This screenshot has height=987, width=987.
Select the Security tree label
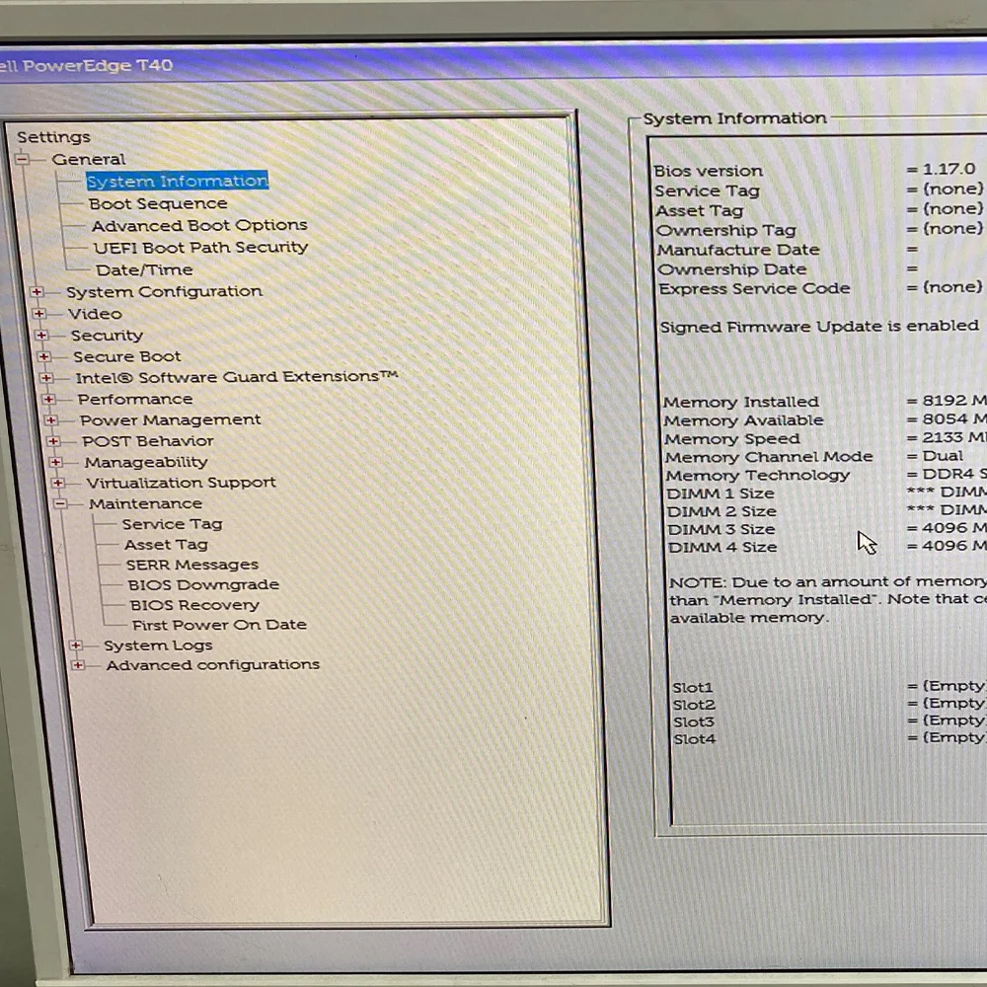(x=107, y=336)
